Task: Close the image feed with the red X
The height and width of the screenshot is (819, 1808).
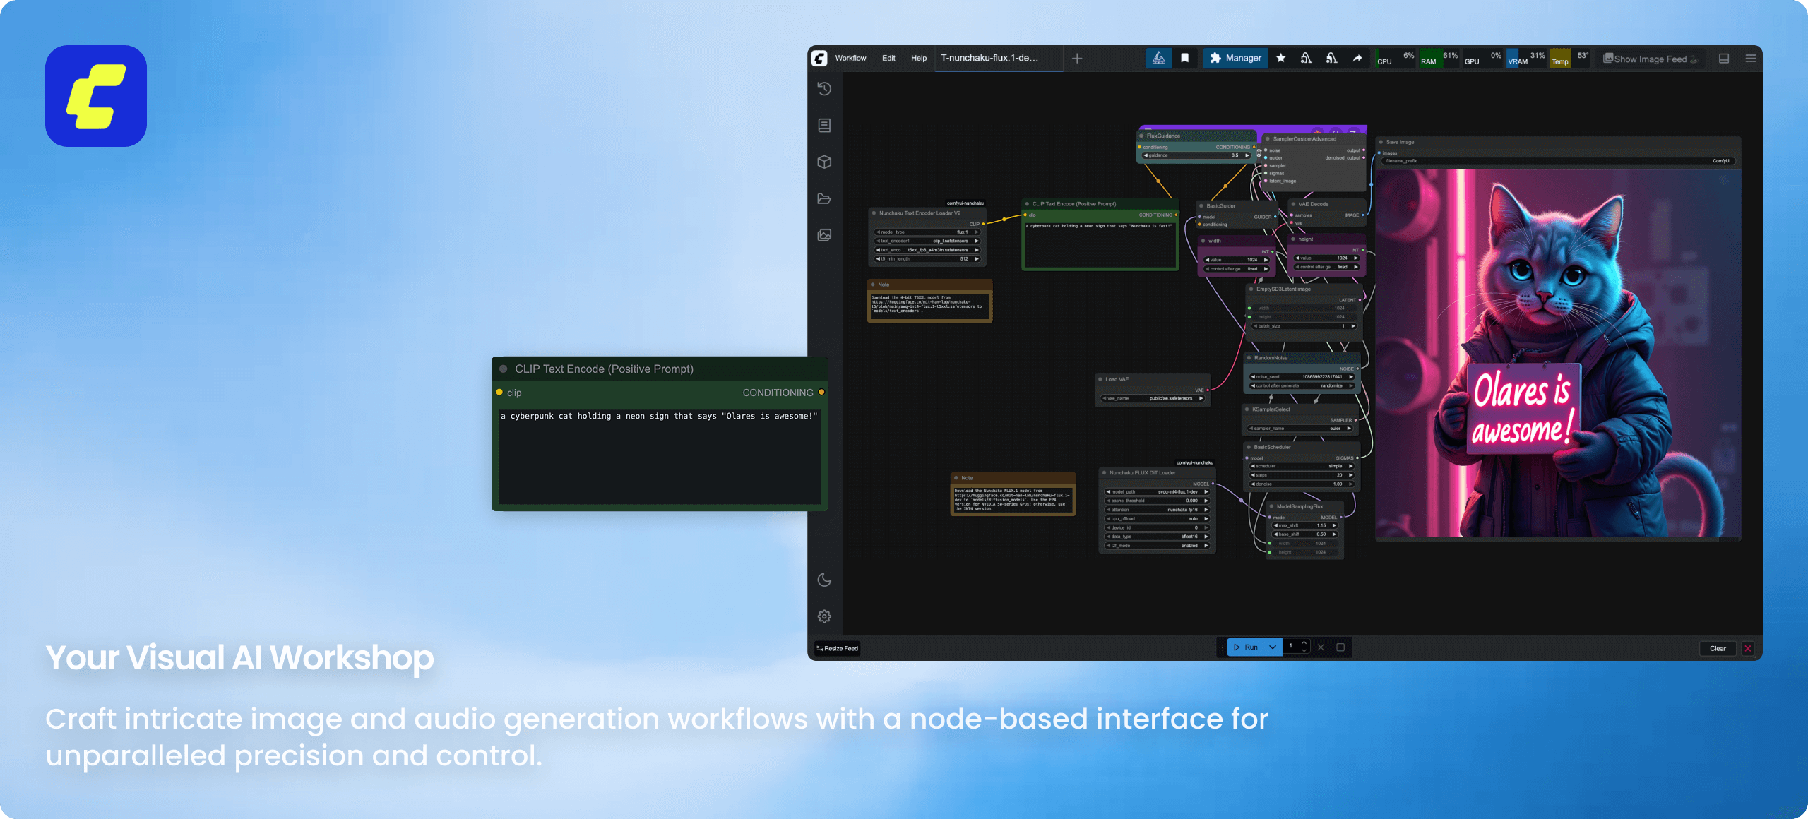Action: click(1748, 648)
